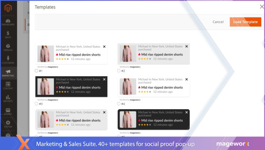Click product thumbnail in template #4
Viewport: 265px width, 150px height.
point(128,86)
